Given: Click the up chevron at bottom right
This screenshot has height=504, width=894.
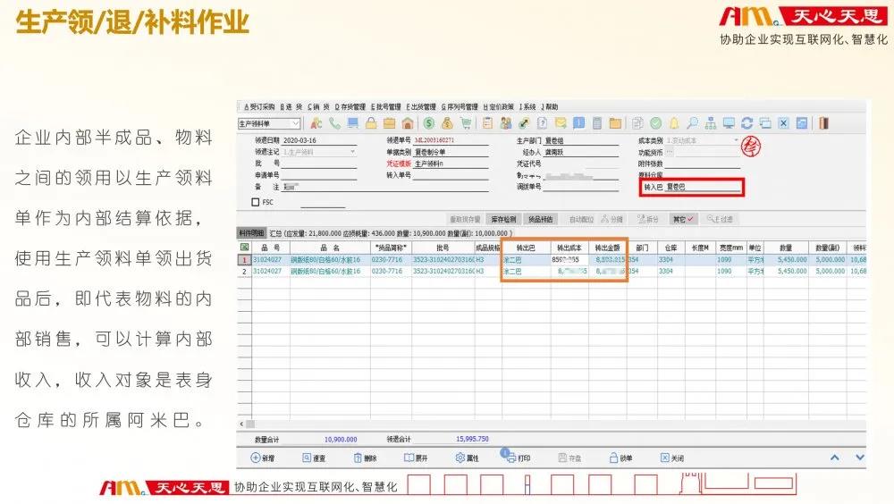Looking at the screenshot, I should click(x=835, y=458).
